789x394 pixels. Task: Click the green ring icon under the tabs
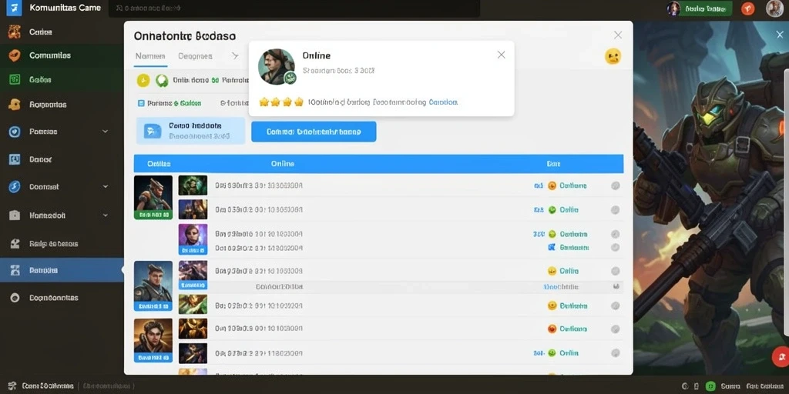(162, 80)
